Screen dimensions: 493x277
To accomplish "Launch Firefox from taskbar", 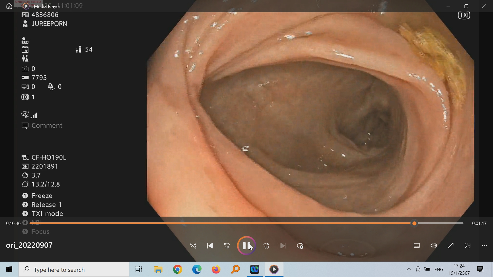I will (216, 270).
